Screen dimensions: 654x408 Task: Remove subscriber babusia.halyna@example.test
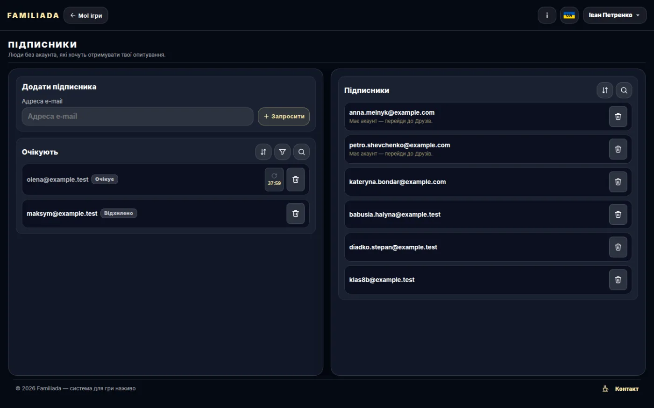click(x=618, y=214)
